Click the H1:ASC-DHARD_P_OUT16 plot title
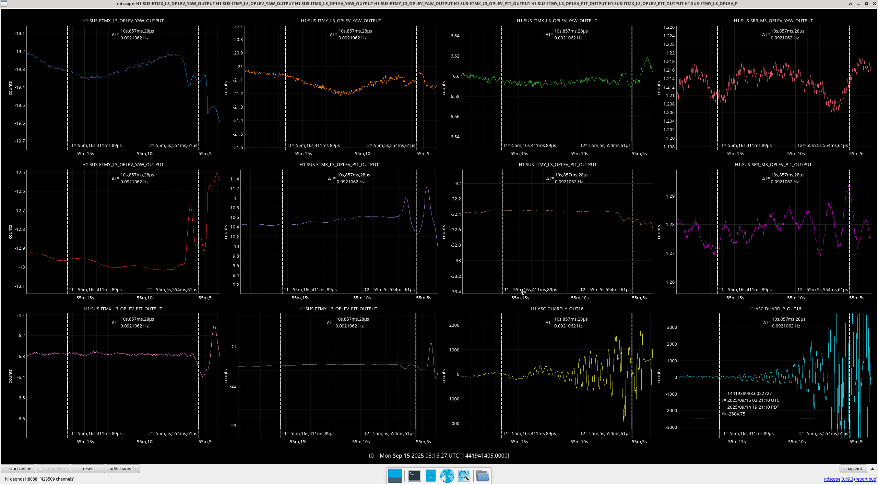878x484 pixels. pyautogui.click(x=774, y=309)
